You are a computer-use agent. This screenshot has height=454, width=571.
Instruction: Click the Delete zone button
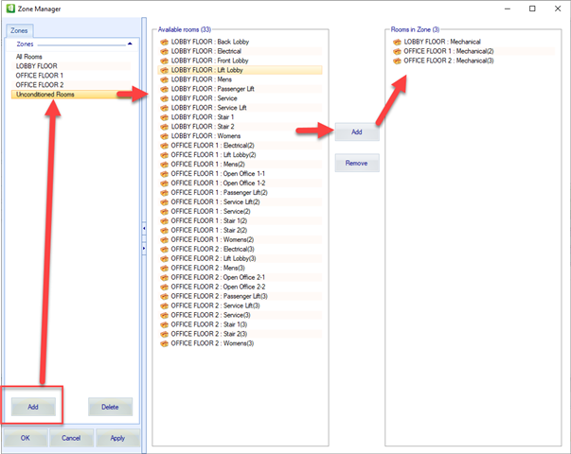[x=110, y=407]
